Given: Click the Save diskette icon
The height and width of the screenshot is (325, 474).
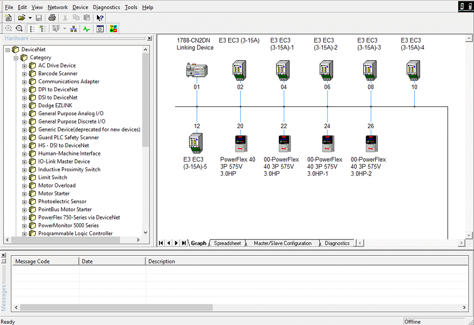Looking at the screenshot, I should click(39, 18).
